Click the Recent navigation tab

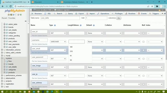4,18
